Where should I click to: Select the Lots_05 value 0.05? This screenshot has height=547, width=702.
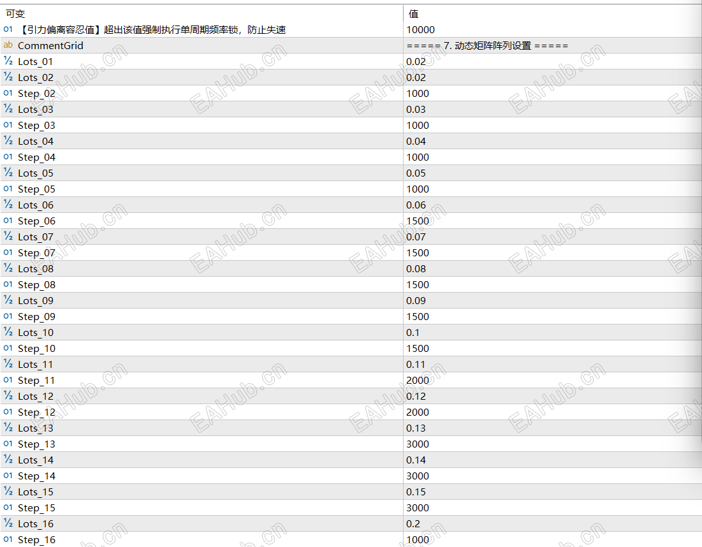[416, 173]
